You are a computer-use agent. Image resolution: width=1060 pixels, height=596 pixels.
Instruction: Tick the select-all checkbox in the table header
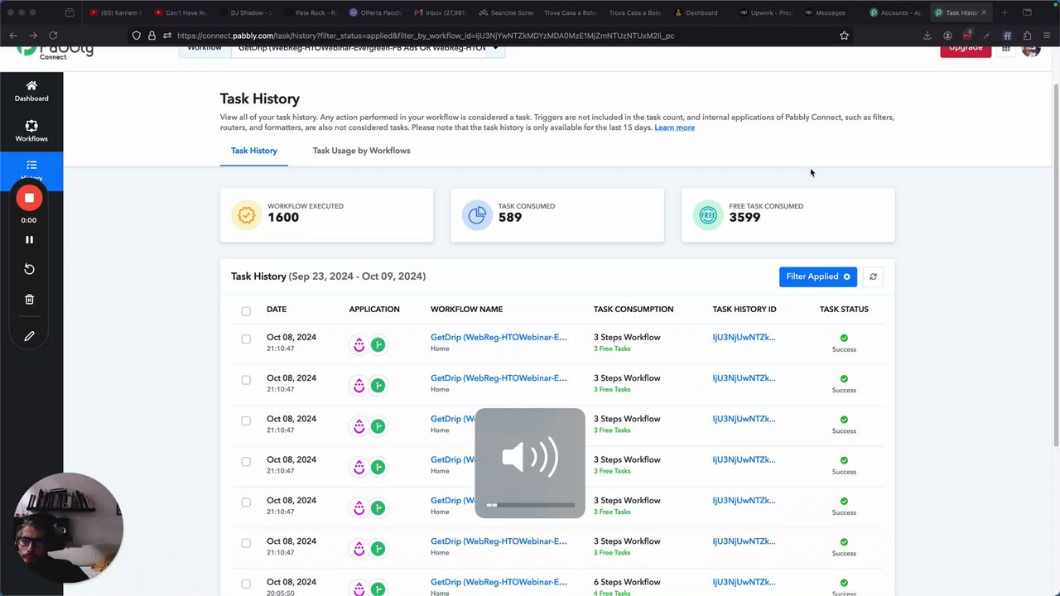click(x=246, y=311)
